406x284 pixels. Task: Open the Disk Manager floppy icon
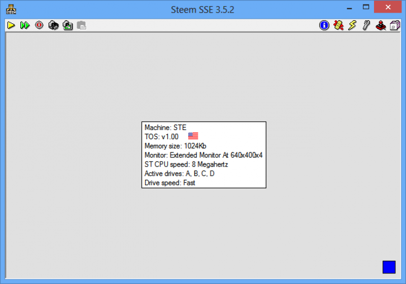[x=395, y=25]
